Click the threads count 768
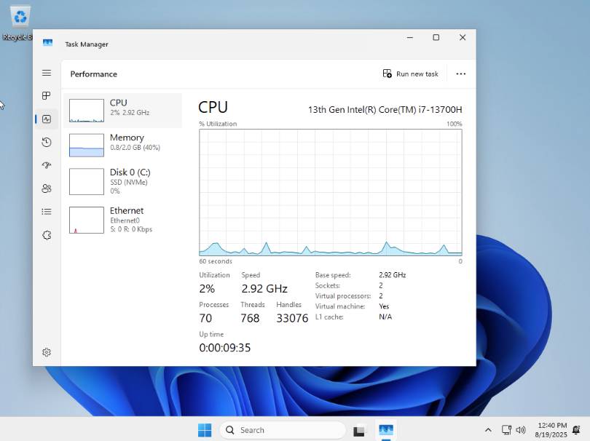The width and height of the screenshot is (590, 441). pyautogui.click(x=250, y=318)
